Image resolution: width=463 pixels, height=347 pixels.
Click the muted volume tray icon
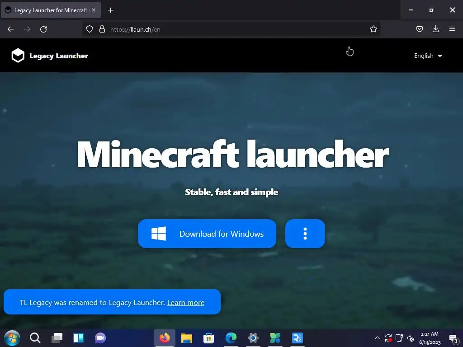point(411,338)
